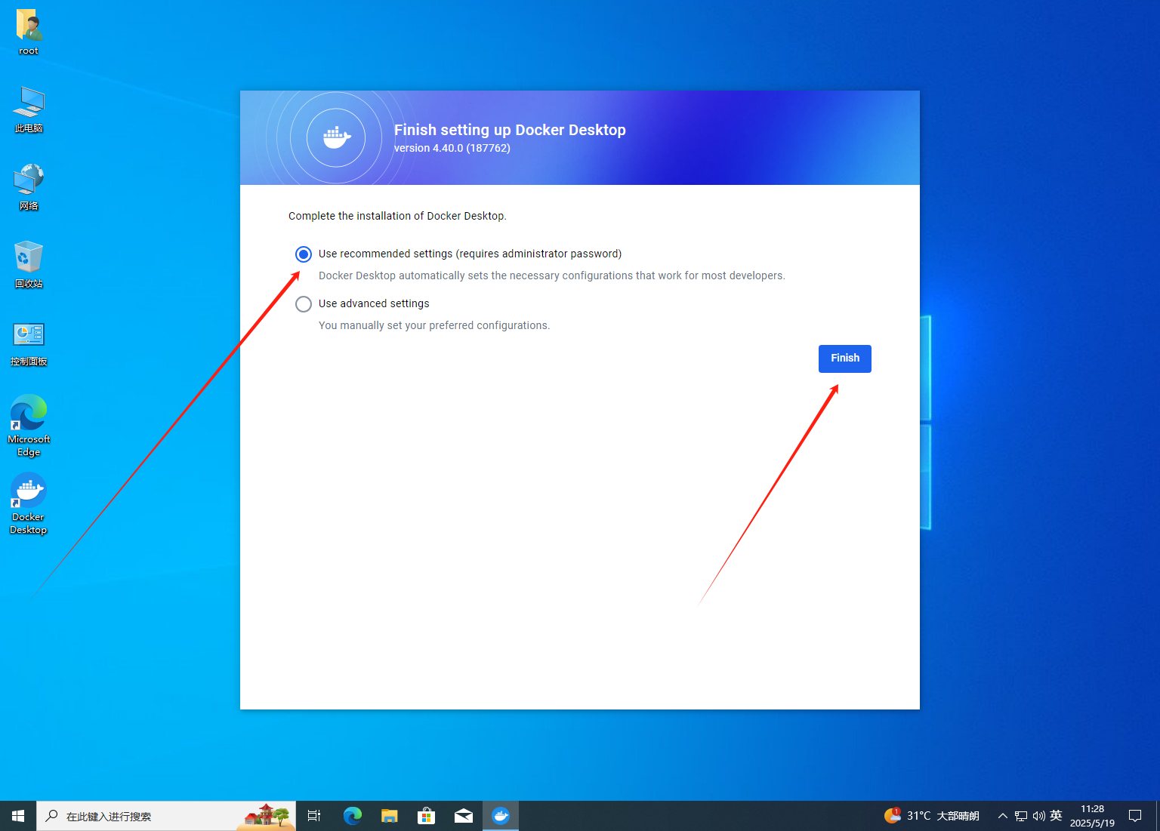The image size is (1160, 831).
Task: Click 'Docker Desktop automatically sets the necessary configurations' description
Action: tap(552, 275)
